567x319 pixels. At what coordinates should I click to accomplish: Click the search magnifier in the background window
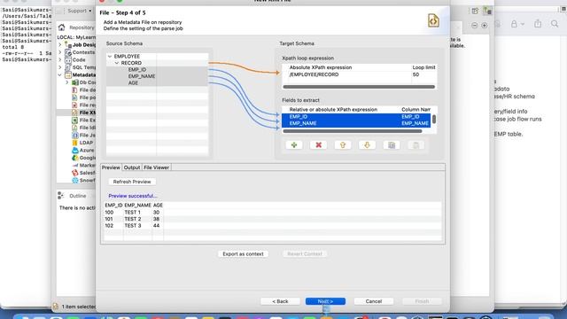click(555, 24)
